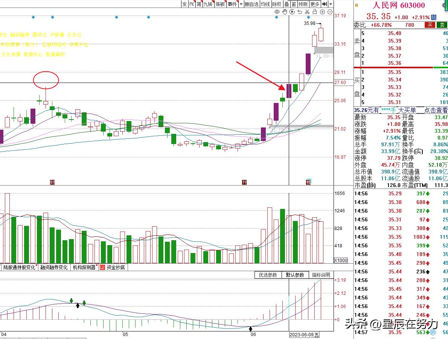448x339 pixels.
Task: Click the X1000 volume scale label
Action: (x=341, y=260)
